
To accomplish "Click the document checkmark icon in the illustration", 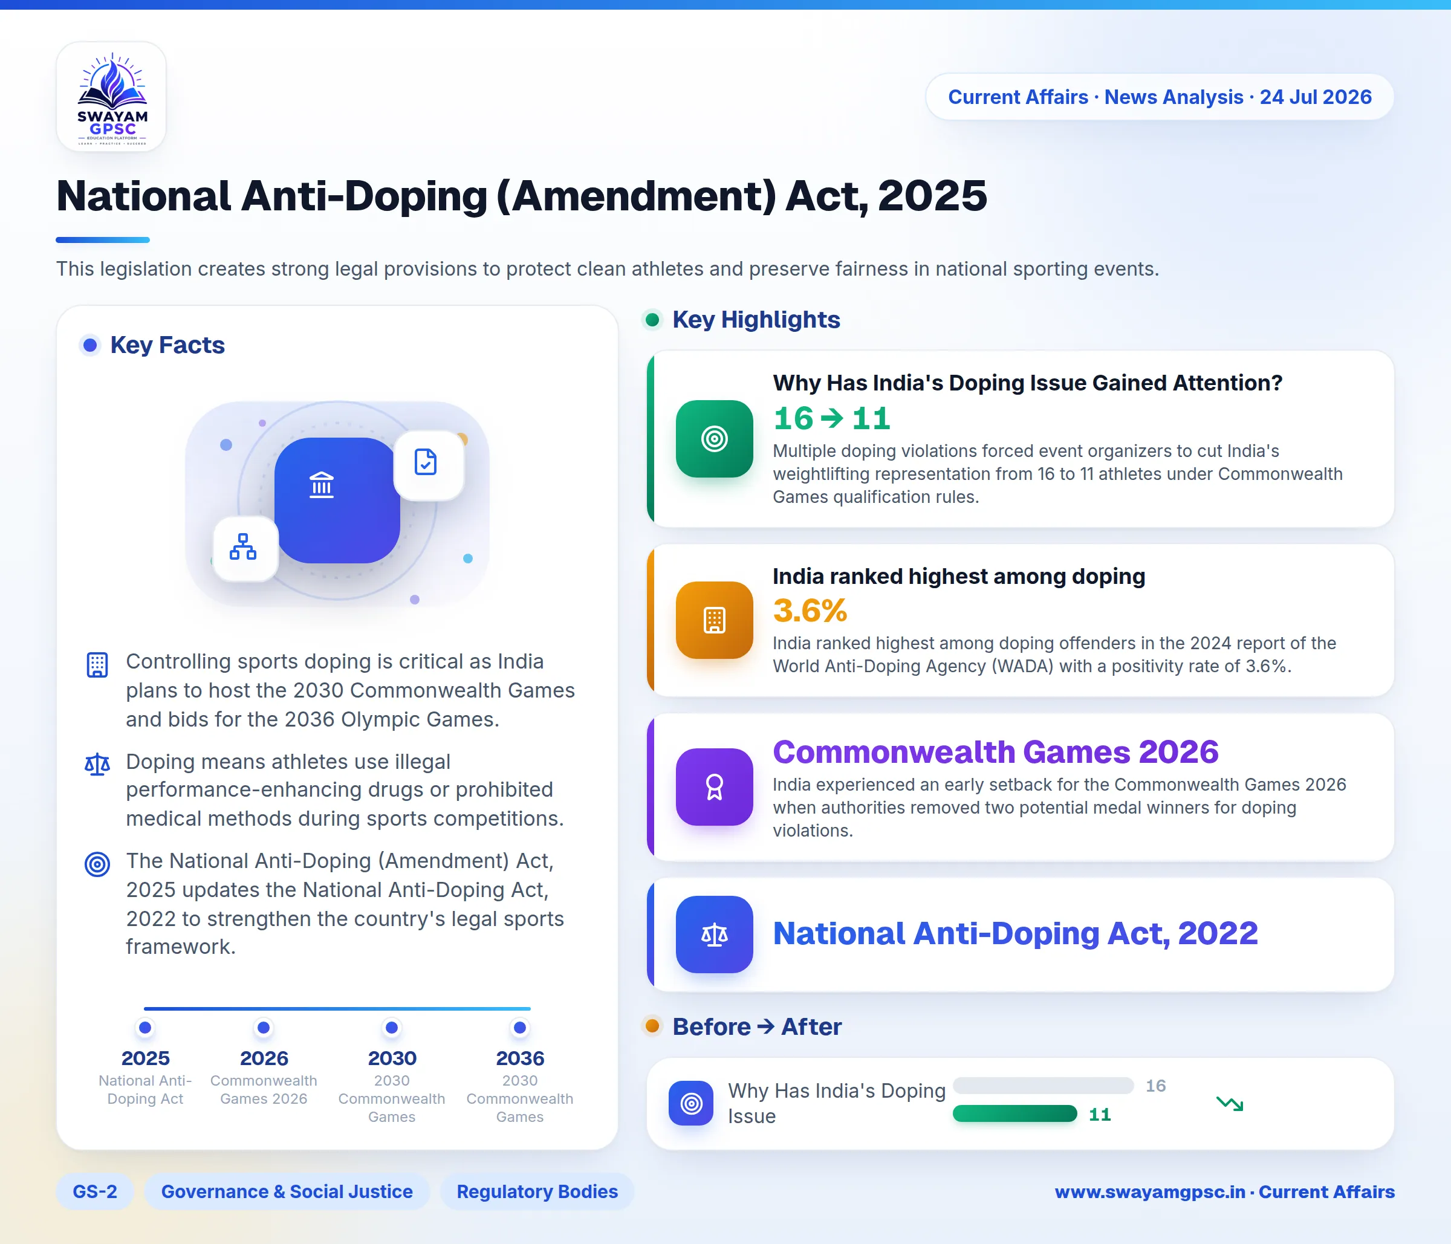I will [x=426, y=462].
